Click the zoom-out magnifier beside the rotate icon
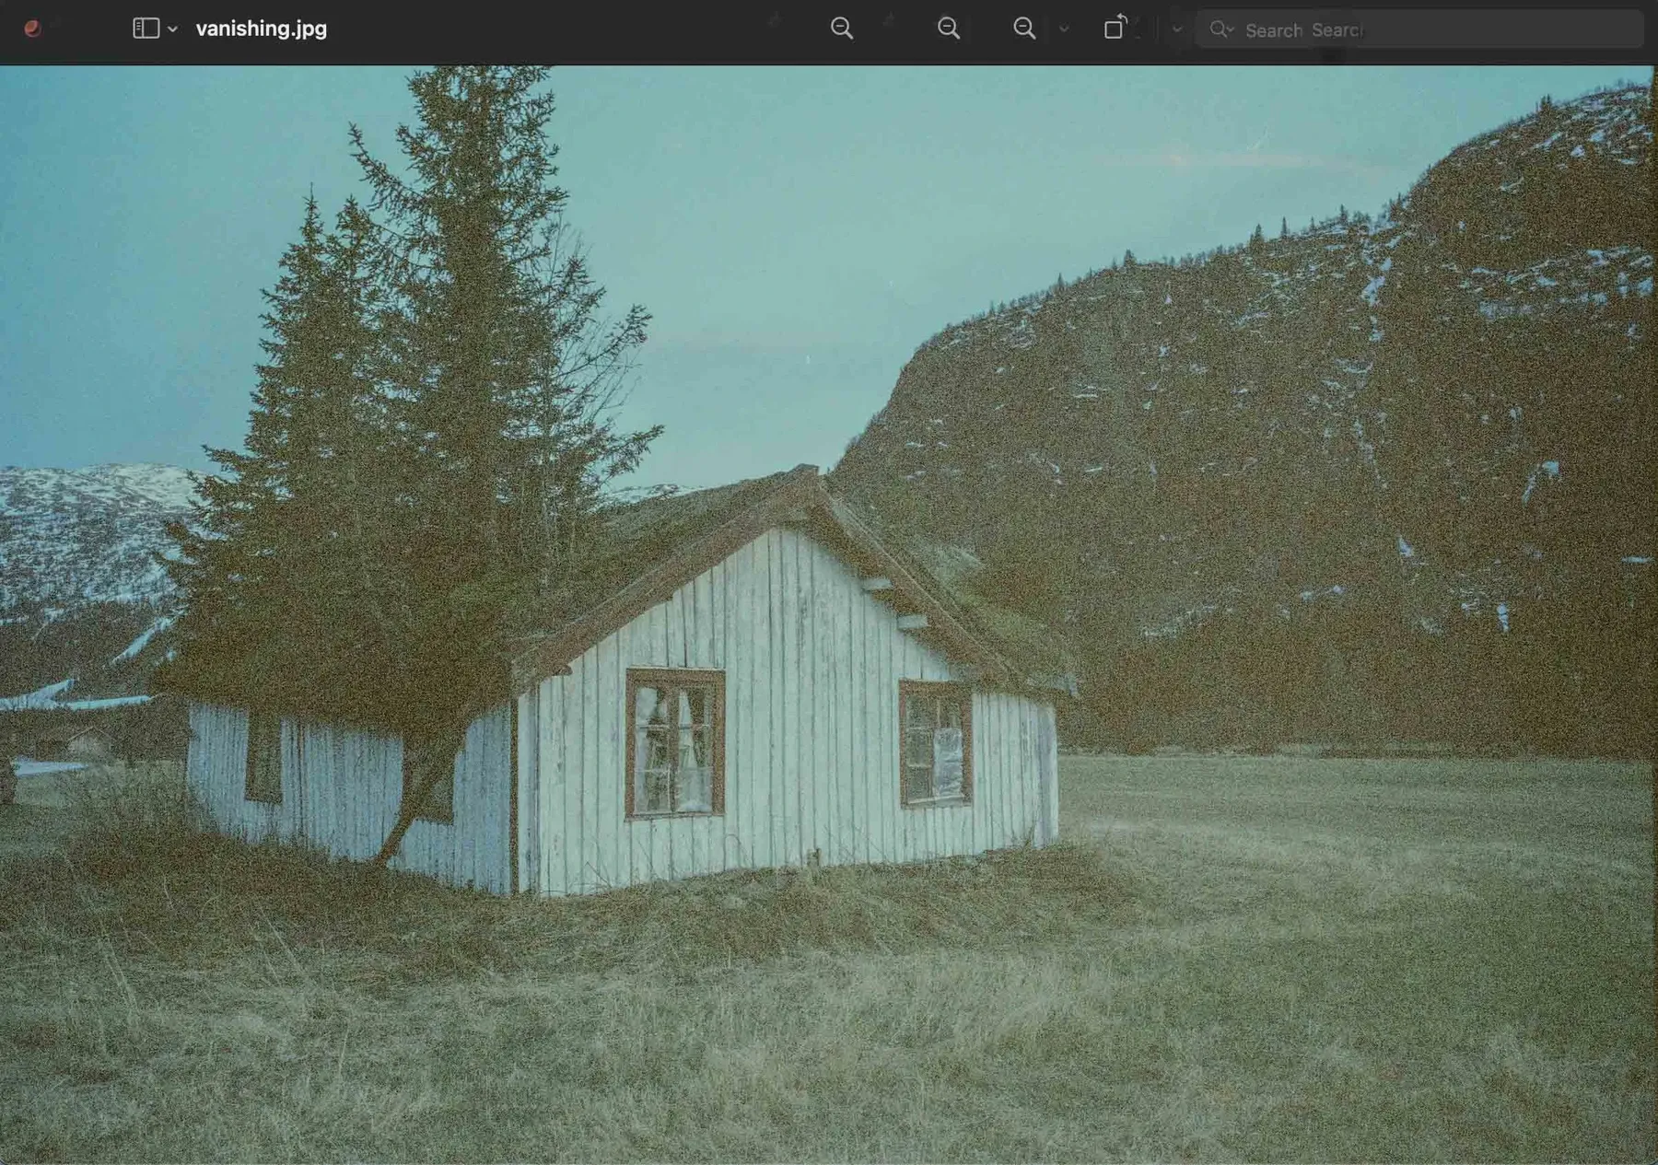 1024,29
